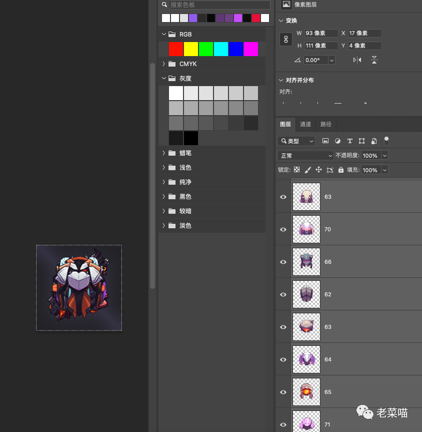Screen dimensions: 422x432
Task: Open the 不透明度 slider dropdown arrow
Action: click(385, 156)
